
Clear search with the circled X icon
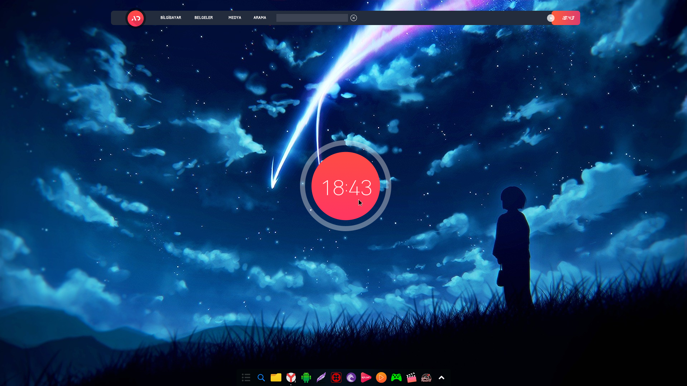[x=354, y=18]
